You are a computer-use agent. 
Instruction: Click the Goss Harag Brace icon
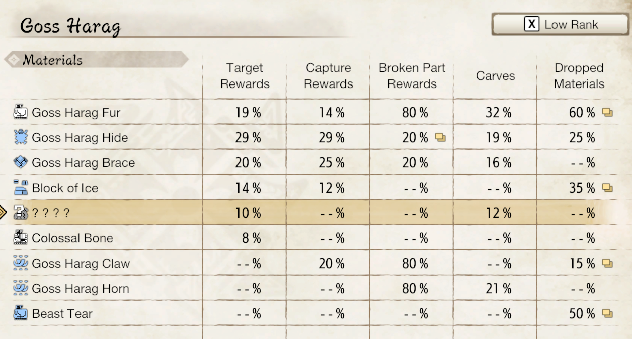coord(20,162)
